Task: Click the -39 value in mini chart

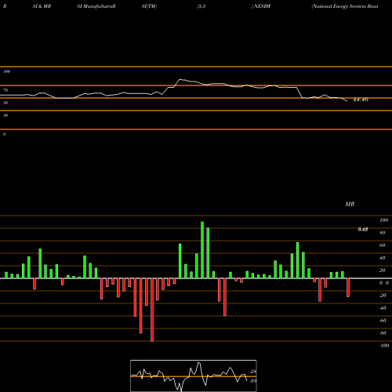Action: (253, 381)
